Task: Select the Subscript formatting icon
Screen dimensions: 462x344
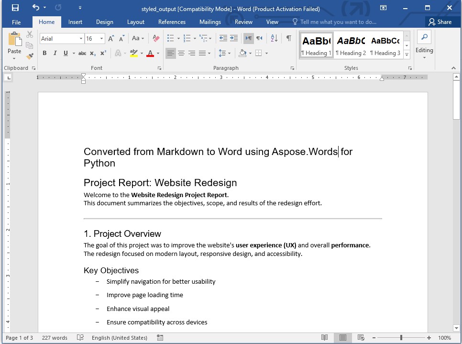Action: pos(92,53)
